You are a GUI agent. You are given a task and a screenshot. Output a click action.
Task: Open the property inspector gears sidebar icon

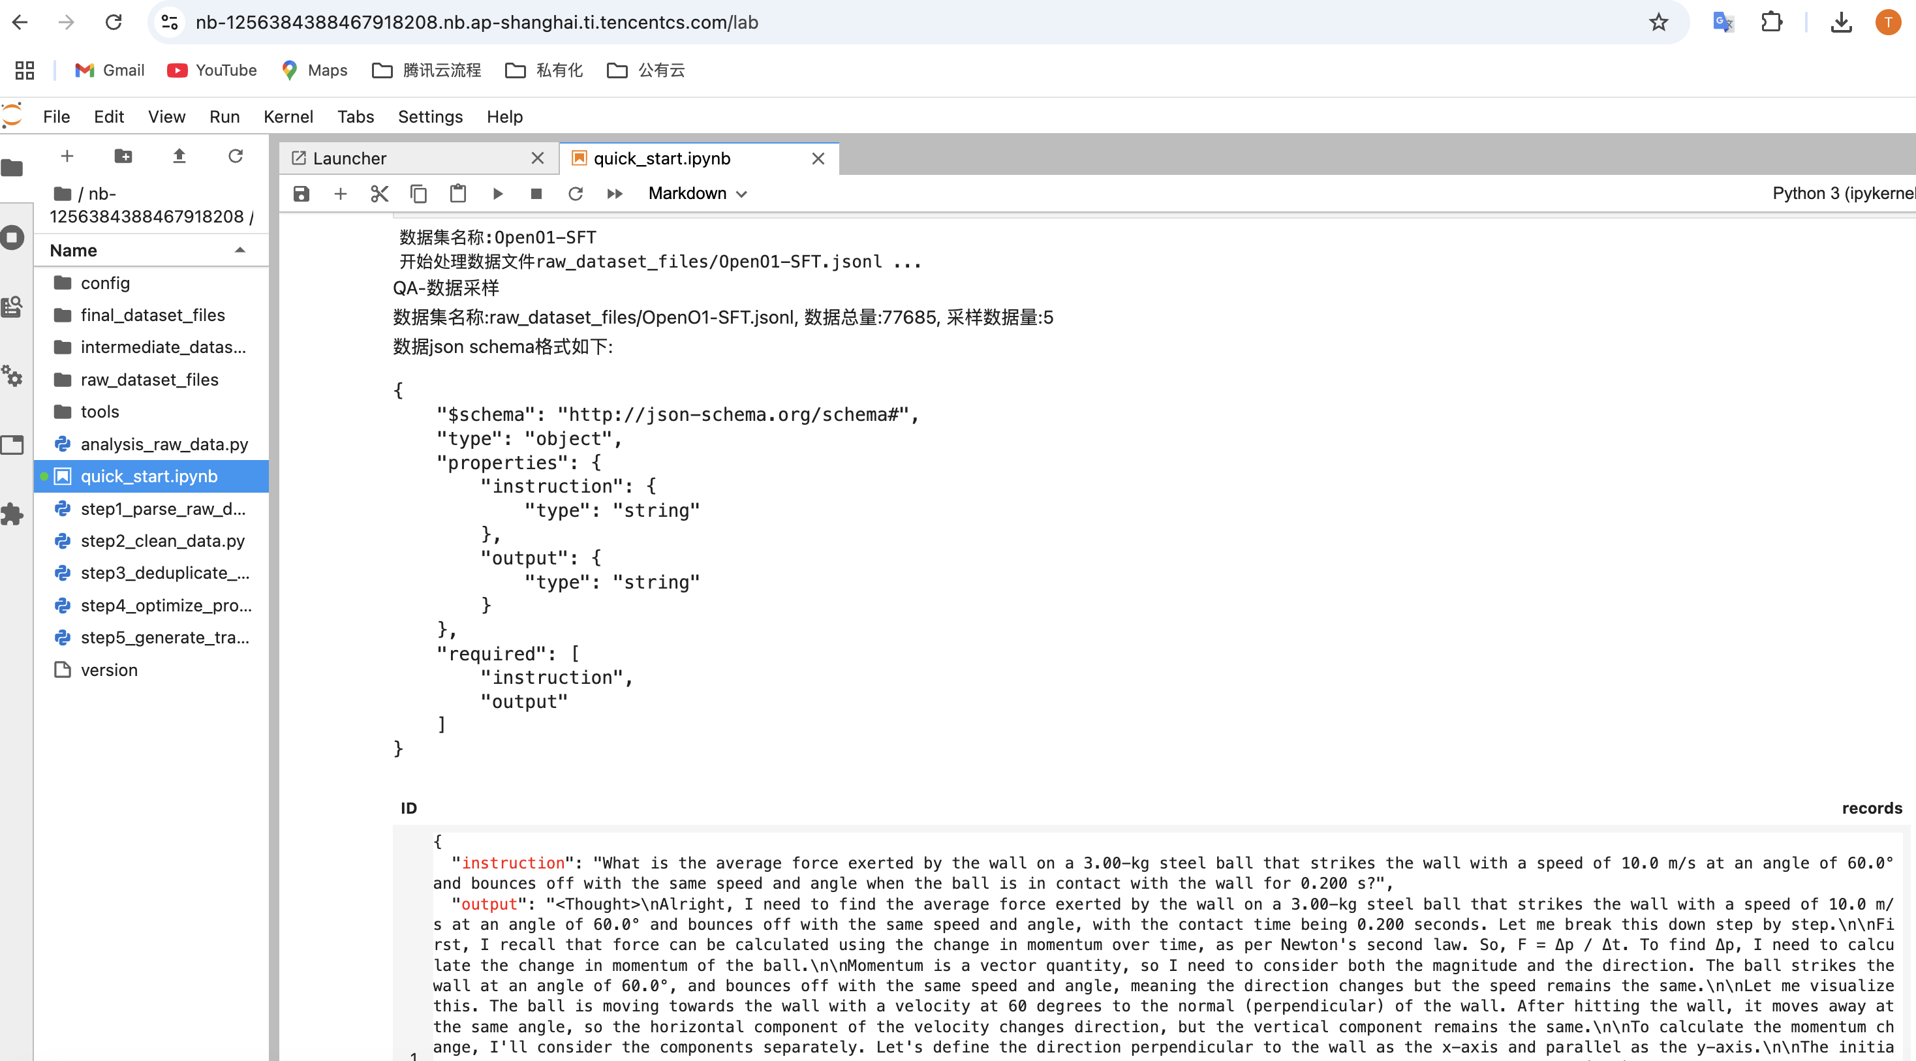pos(12,377)
